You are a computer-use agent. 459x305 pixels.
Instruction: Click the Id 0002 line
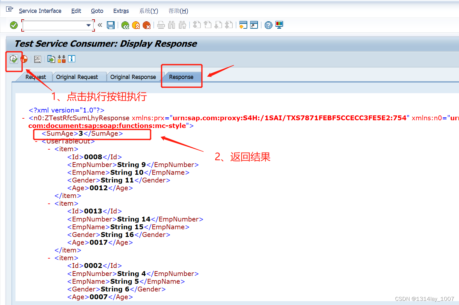pos(95,266)
